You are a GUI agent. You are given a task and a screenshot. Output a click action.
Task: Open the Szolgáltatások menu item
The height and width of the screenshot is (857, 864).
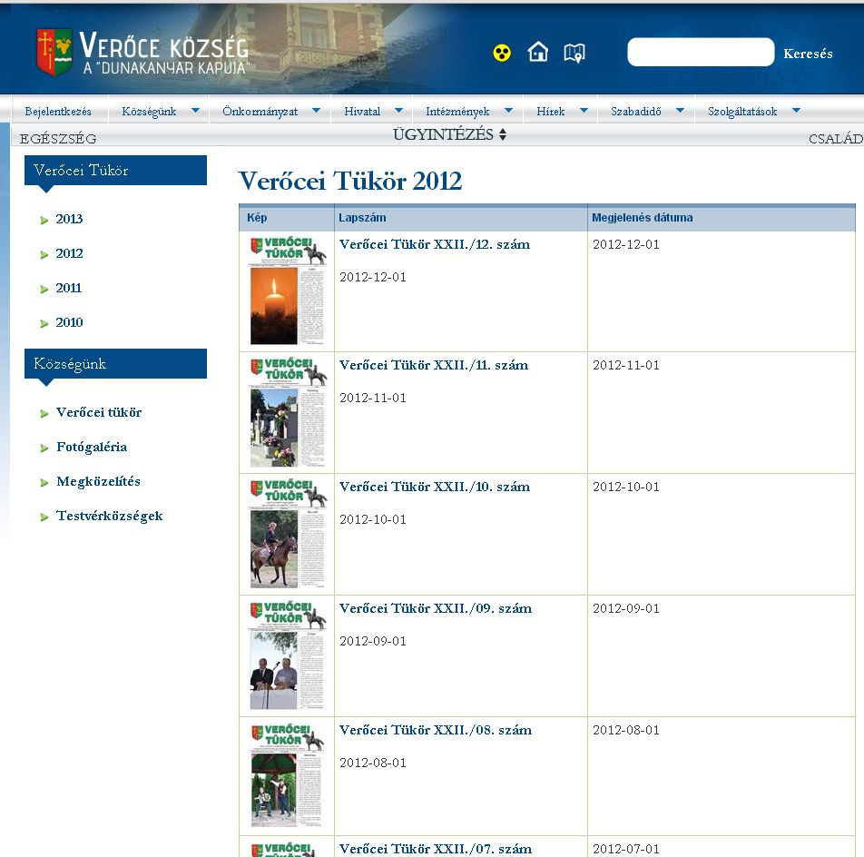pyautogui.click(x=742, y=112)
